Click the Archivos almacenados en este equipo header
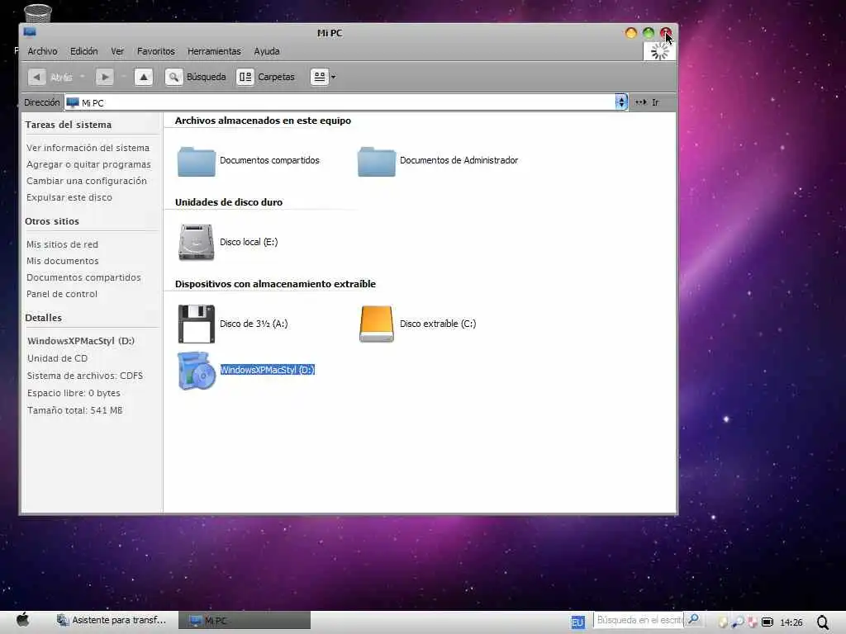 tap(263, 121)
